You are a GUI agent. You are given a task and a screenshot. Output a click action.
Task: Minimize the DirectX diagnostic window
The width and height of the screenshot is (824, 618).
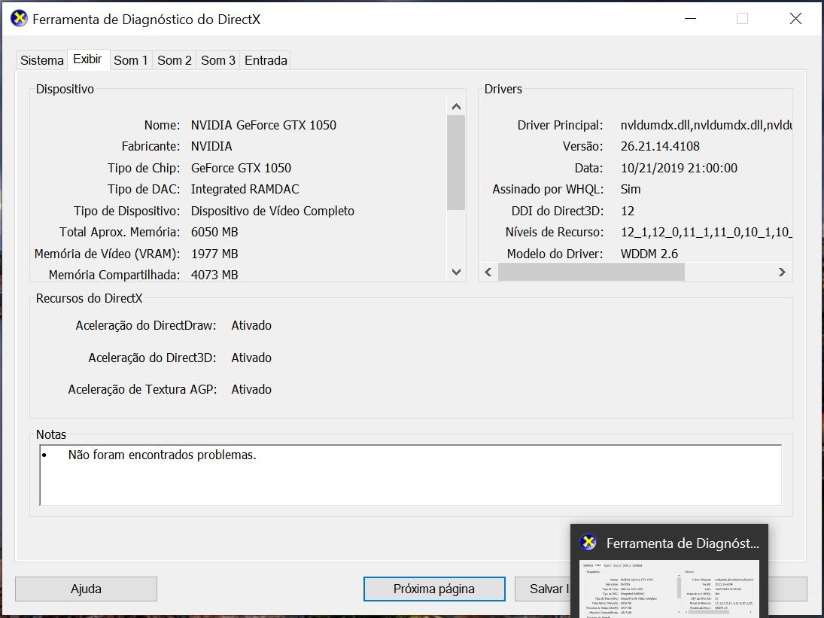coord(691,18)
